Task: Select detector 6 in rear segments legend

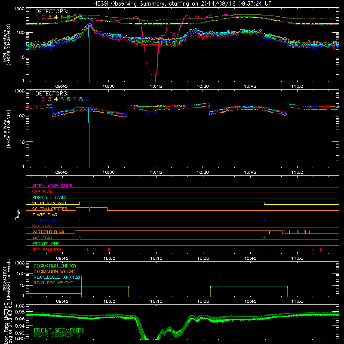Action: point(68,99)
